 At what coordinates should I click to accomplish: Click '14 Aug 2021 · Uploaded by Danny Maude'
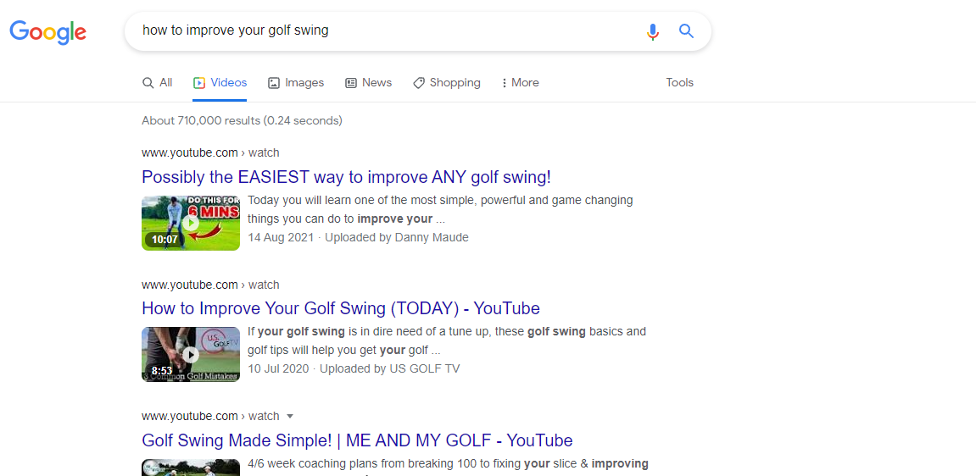pos(358,237)
